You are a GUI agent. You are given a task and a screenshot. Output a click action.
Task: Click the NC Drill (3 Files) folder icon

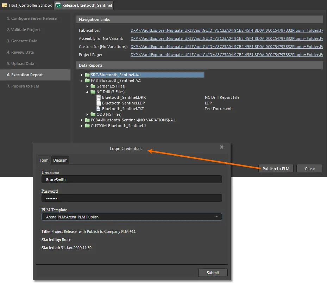pyautogui.click(x=93, y=92)
